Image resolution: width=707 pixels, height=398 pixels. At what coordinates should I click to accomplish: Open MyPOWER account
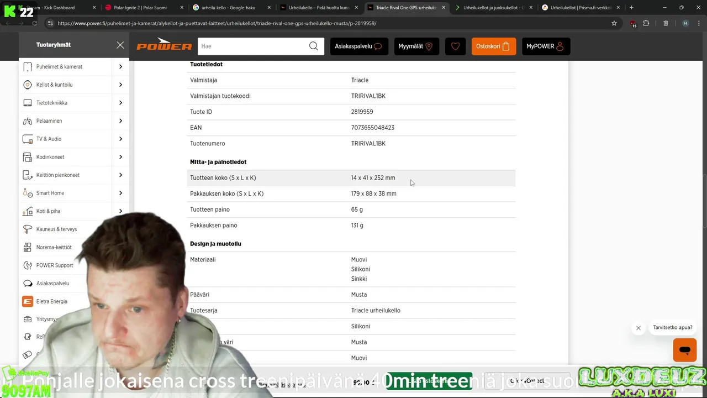click(x=546, y=46)
